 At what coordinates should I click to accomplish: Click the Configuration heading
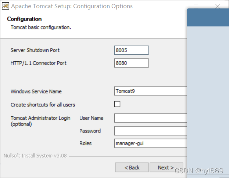click(24, 19)
